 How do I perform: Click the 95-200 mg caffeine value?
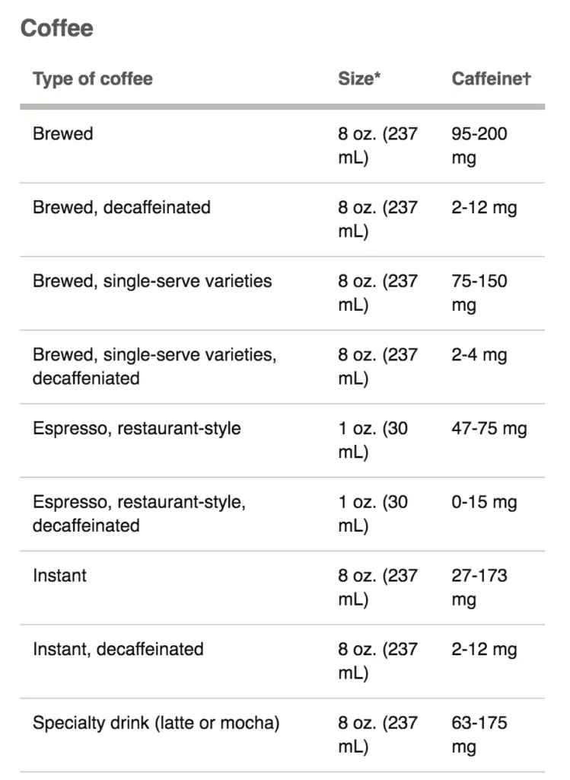coord(479,145)
